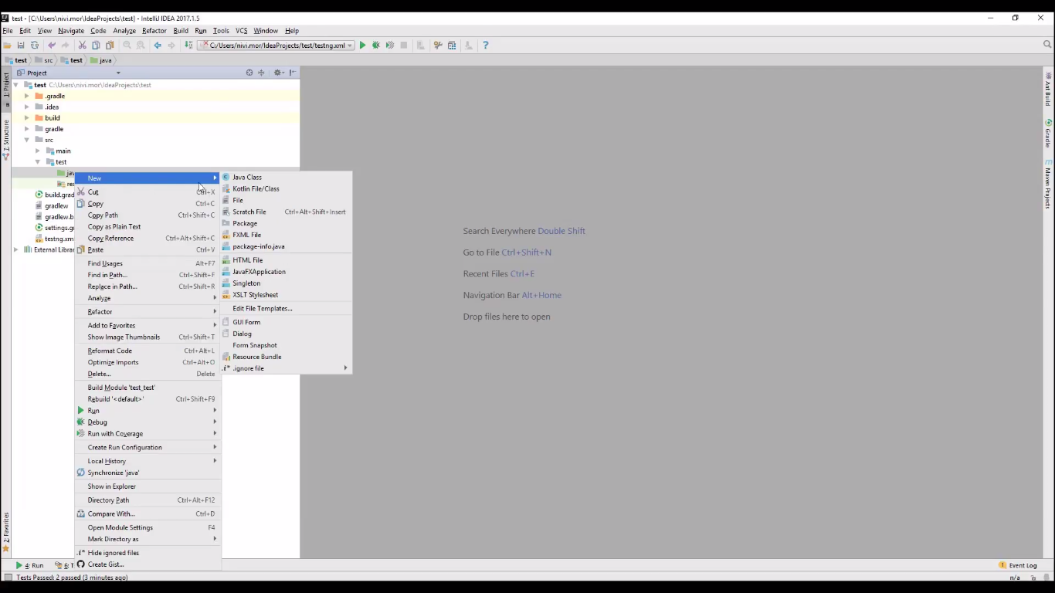Expand the .gradle folder in tree
1055x593 pixels.
(x=27, y=96)
